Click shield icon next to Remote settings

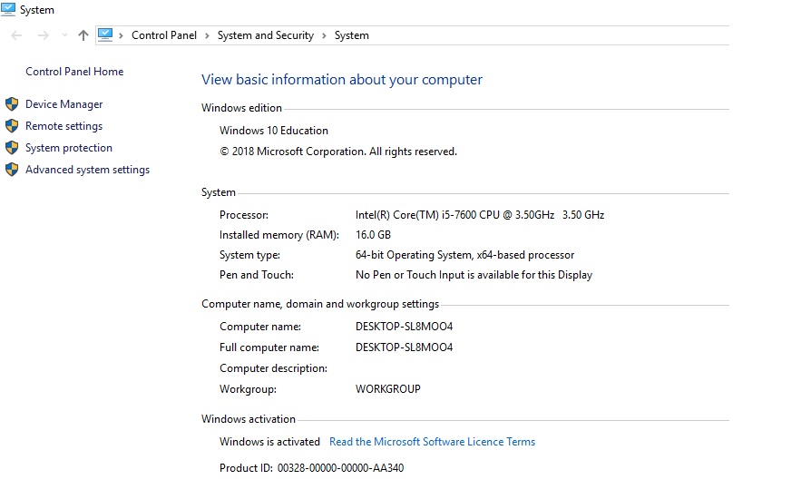pos(12,125)
